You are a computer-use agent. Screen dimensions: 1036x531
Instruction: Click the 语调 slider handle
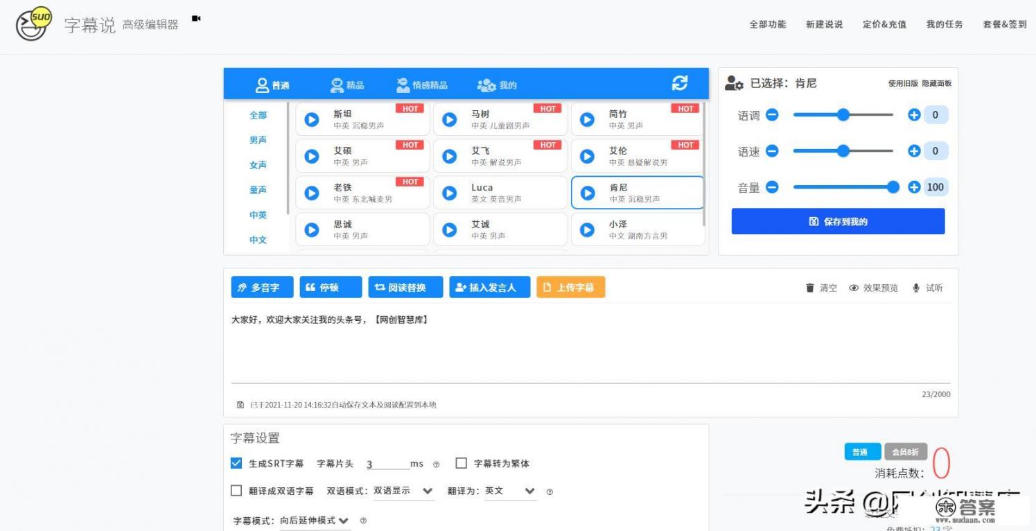843,115
